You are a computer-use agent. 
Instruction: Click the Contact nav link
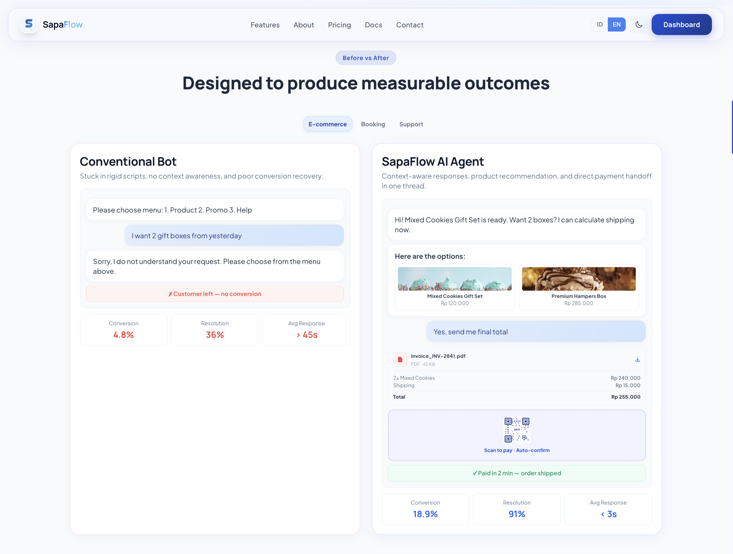[x=410, y=25]
